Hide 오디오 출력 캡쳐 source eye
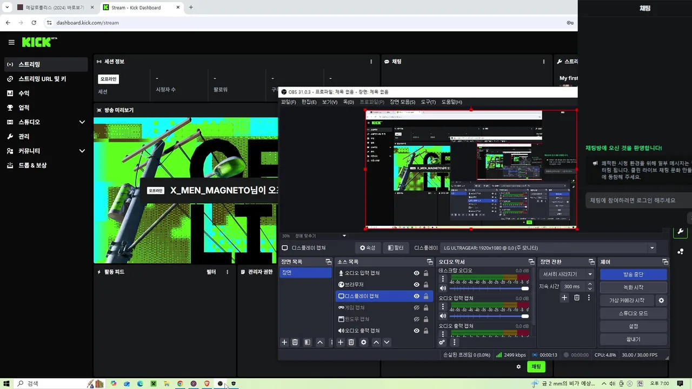This screenshot has height=389, width=692. [416, 331]
